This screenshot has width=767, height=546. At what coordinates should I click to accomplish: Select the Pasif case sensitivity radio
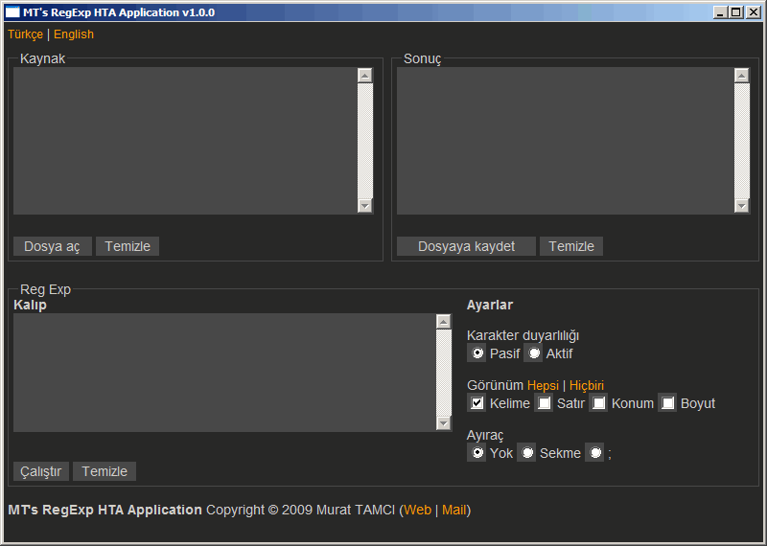[476, 353]
